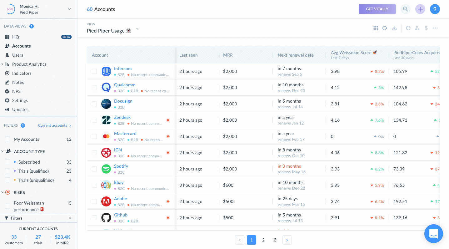Viewport: 449px width, 249px height.
Task: Click the Github company logo
Action: click(106, 218)
